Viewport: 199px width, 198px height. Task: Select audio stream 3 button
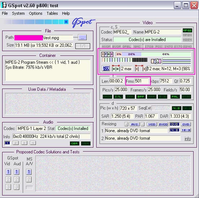(x=24, y=143)
